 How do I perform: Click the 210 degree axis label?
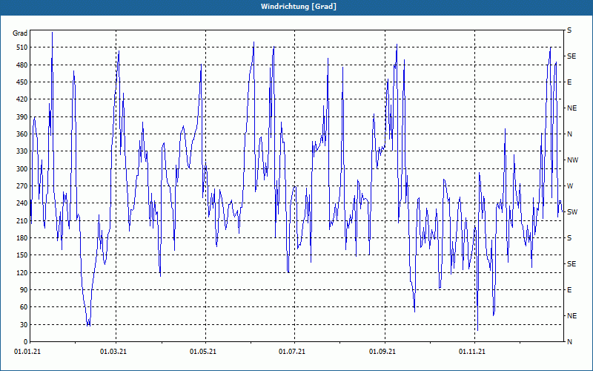[x=22, y=220]
